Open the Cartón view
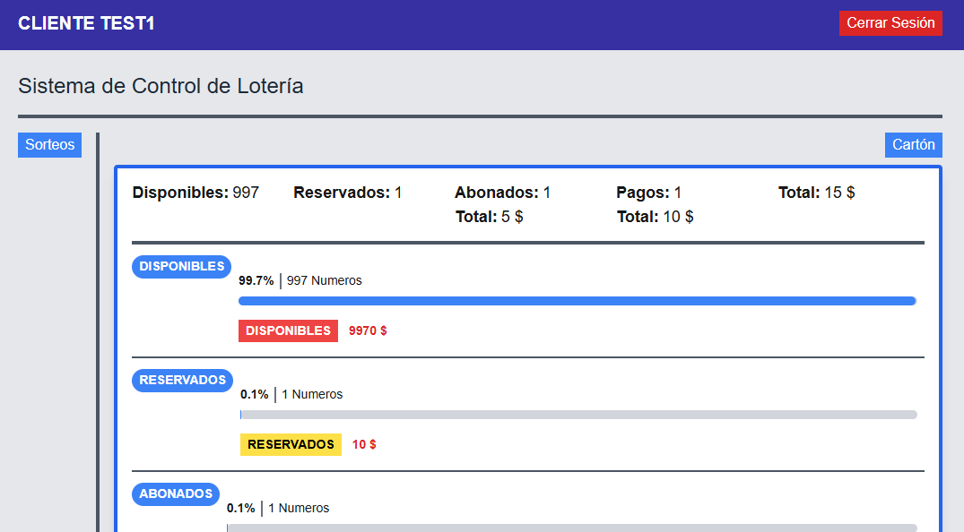 pos(913,145)
